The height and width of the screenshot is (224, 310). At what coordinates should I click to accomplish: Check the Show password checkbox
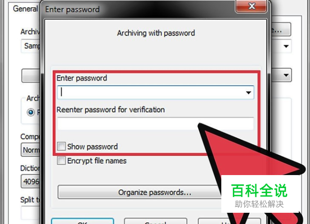(61, 146)
